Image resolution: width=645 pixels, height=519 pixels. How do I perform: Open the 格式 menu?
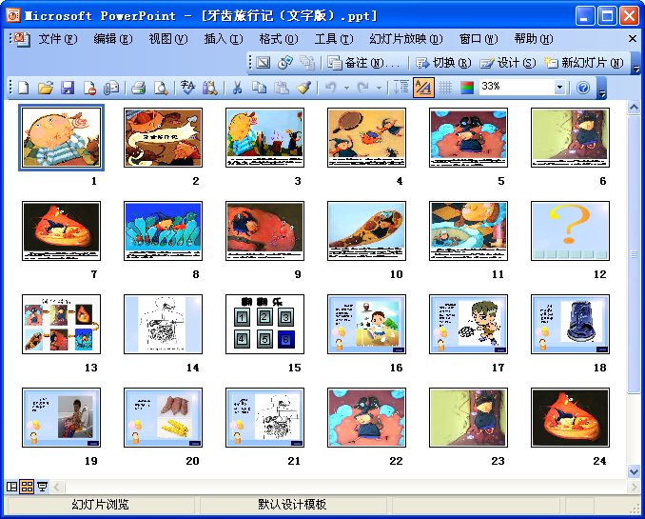[x=279, y=39]
